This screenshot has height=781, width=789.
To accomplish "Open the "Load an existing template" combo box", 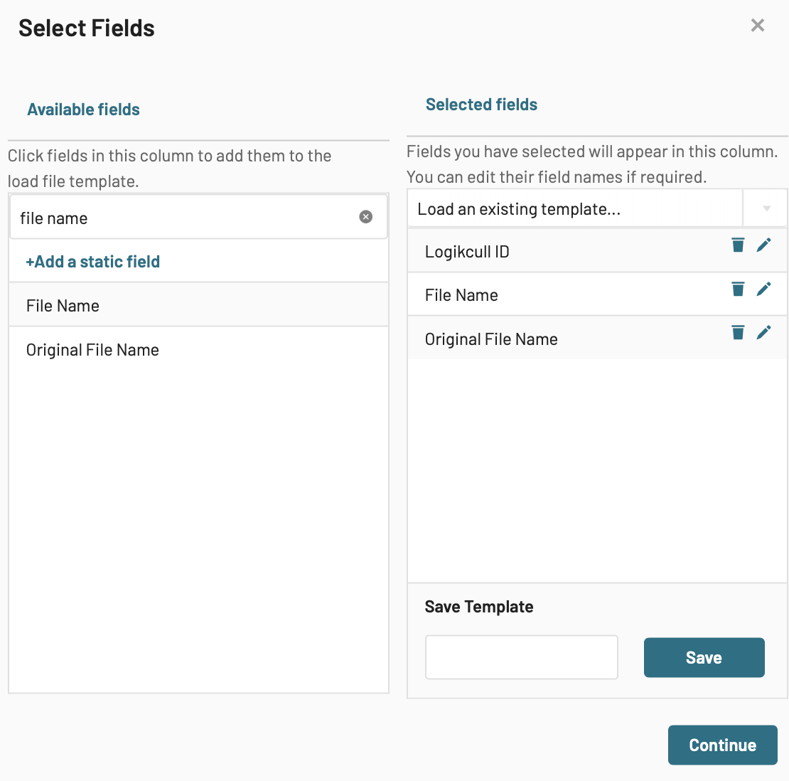I will coord(575,208).
